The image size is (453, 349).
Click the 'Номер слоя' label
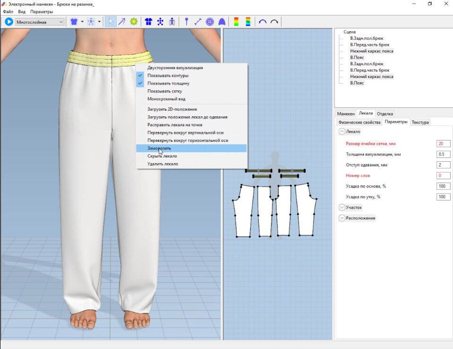(358, 175)
